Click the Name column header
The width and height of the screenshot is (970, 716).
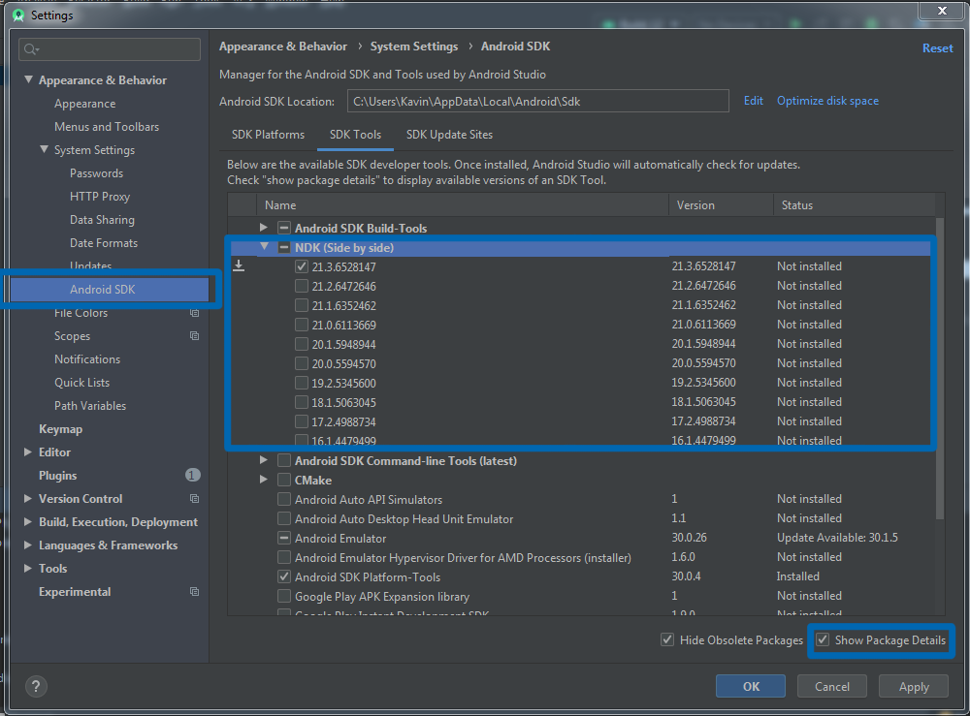click(462, 205)
